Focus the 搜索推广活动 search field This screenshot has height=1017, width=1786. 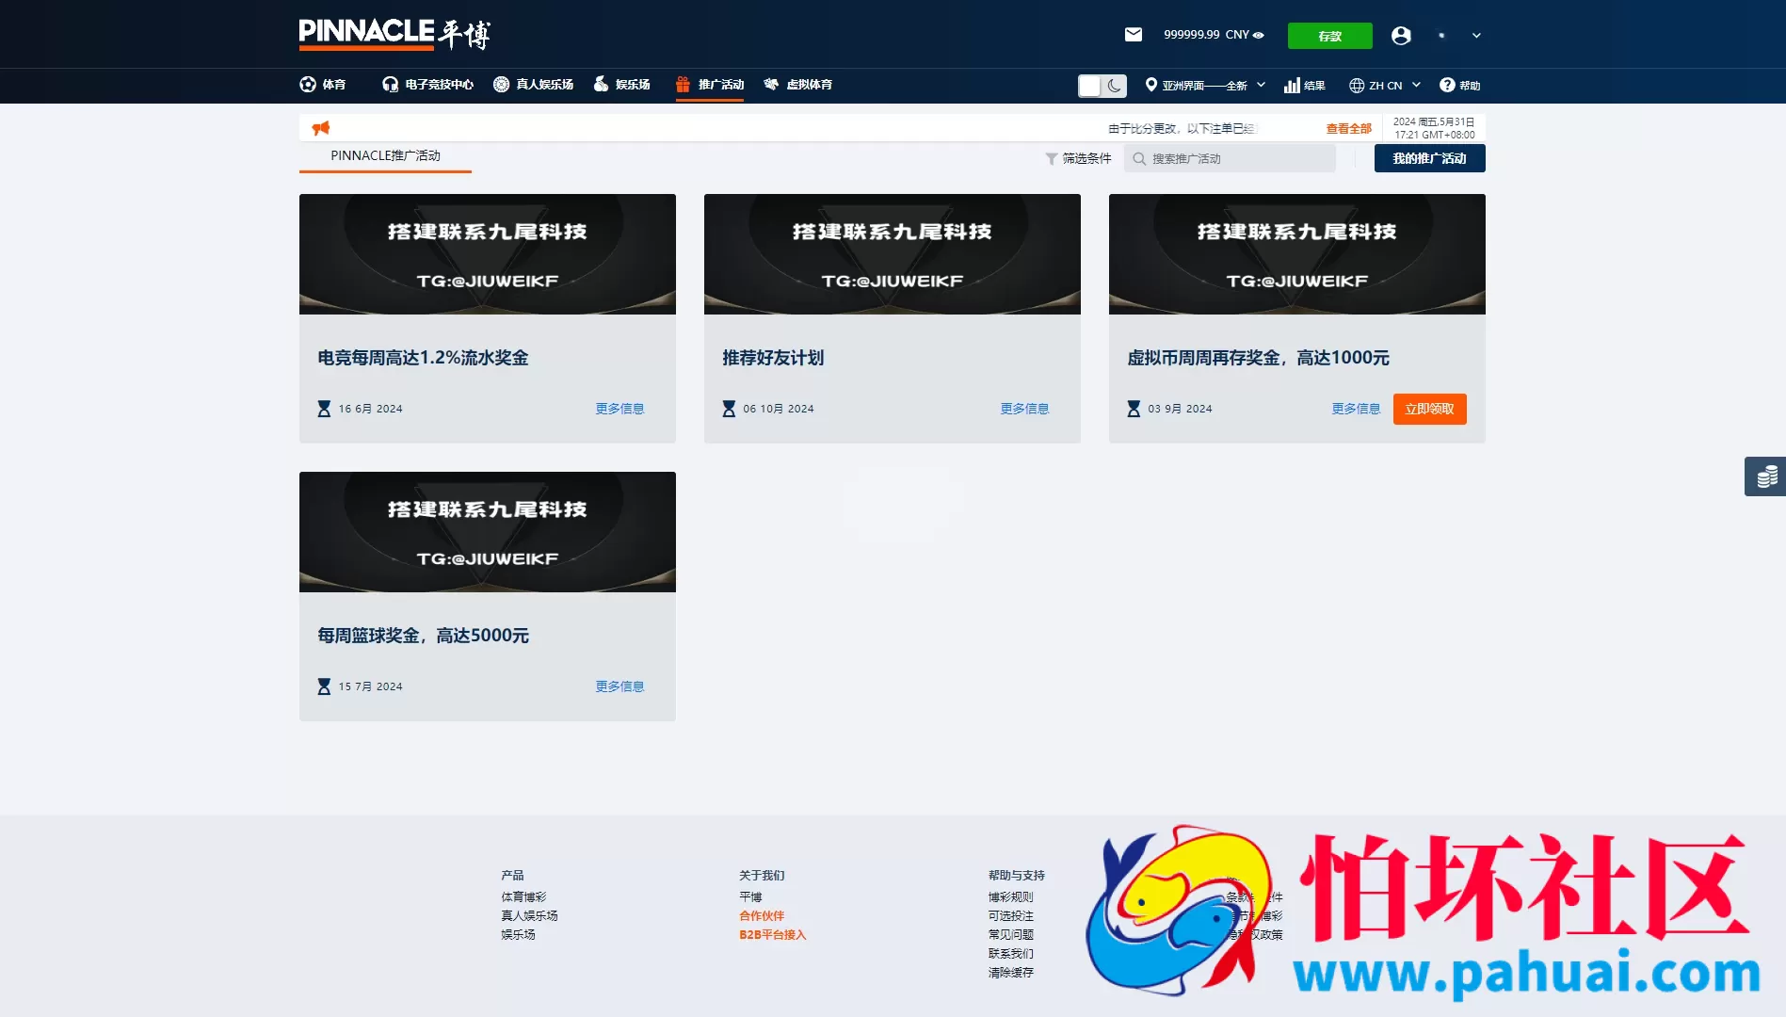[x=1230, y=158]
